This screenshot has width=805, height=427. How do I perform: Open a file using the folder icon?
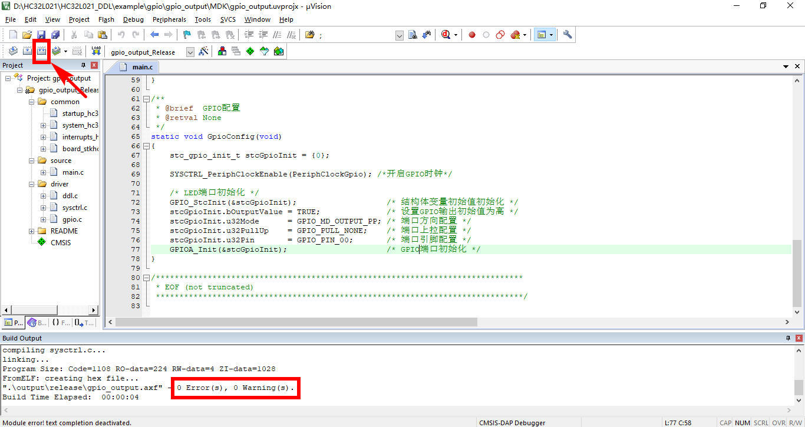tap(27, 35)
